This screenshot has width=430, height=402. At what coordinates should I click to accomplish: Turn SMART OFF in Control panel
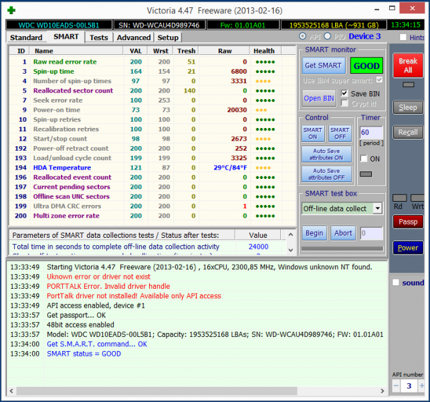point(340,133)
